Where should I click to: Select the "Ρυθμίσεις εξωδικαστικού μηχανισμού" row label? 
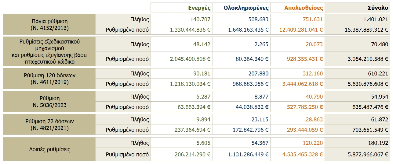click(x=49, y=45)
